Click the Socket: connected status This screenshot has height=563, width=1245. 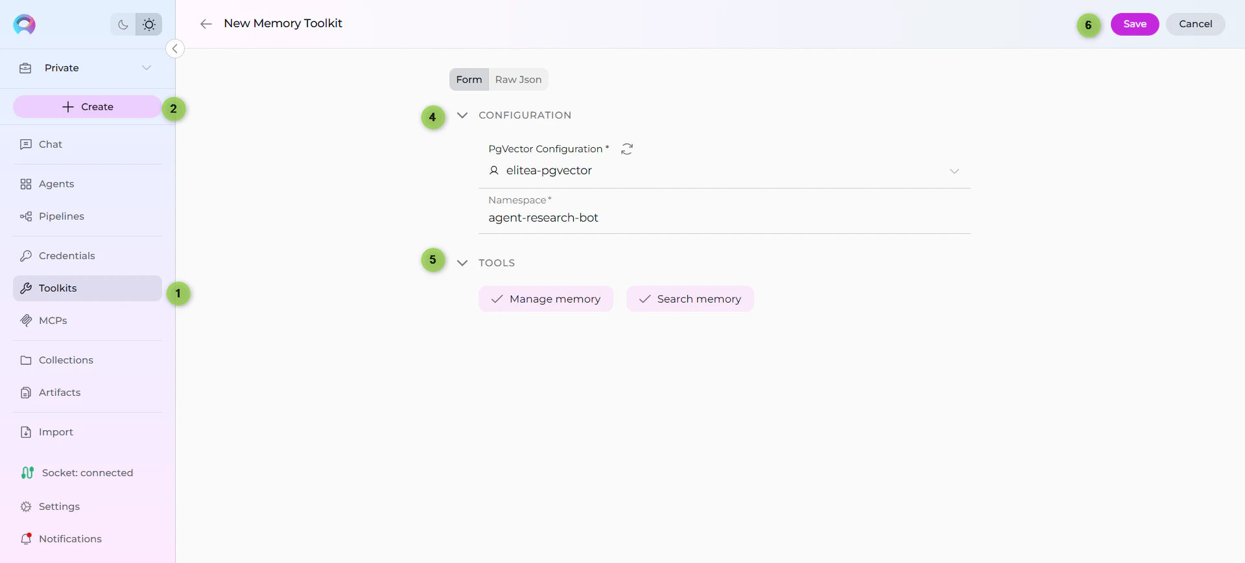point(77,473)
